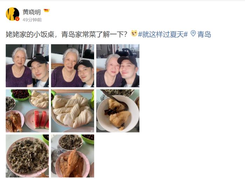Open third selfie with cheeks touching
The image size is (245, 179).
[118, 66]
